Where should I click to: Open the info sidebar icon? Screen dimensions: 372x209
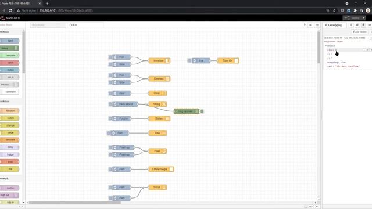[x=351, y=25]
